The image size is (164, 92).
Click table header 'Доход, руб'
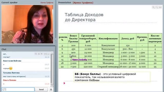tap(128, 39)
